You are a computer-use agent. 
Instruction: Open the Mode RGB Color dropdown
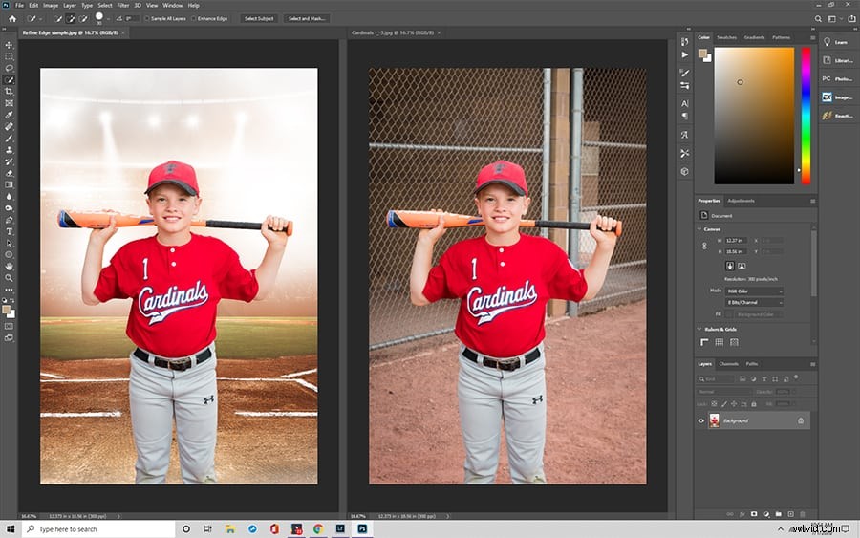click(x=754, y=291)
